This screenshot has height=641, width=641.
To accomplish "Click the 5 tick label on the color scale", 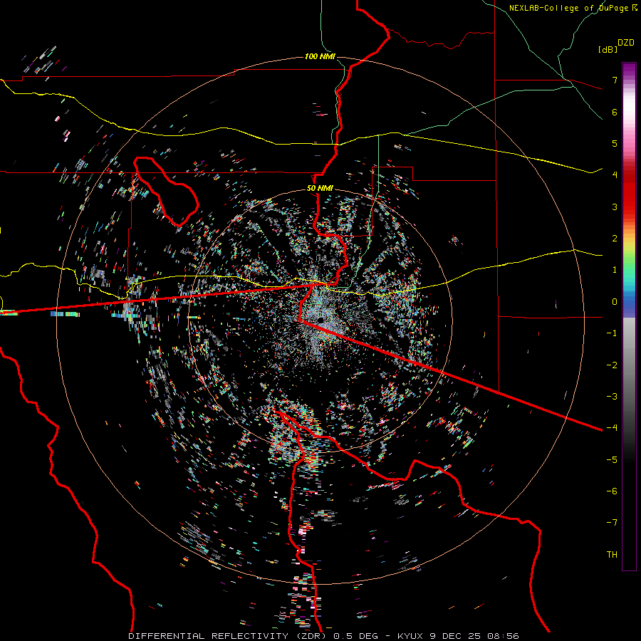I will 615,143.
